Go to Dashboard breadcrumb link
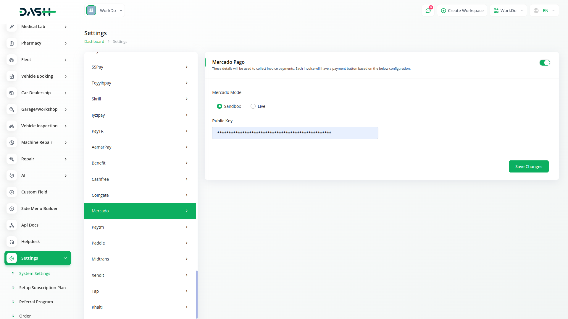 point(94,42)
